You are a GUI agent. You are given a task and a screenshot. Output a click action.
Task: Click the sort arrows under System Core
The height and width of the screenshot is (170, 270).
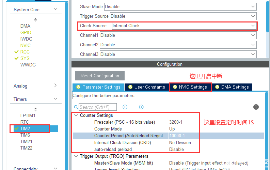coord(35,20)
